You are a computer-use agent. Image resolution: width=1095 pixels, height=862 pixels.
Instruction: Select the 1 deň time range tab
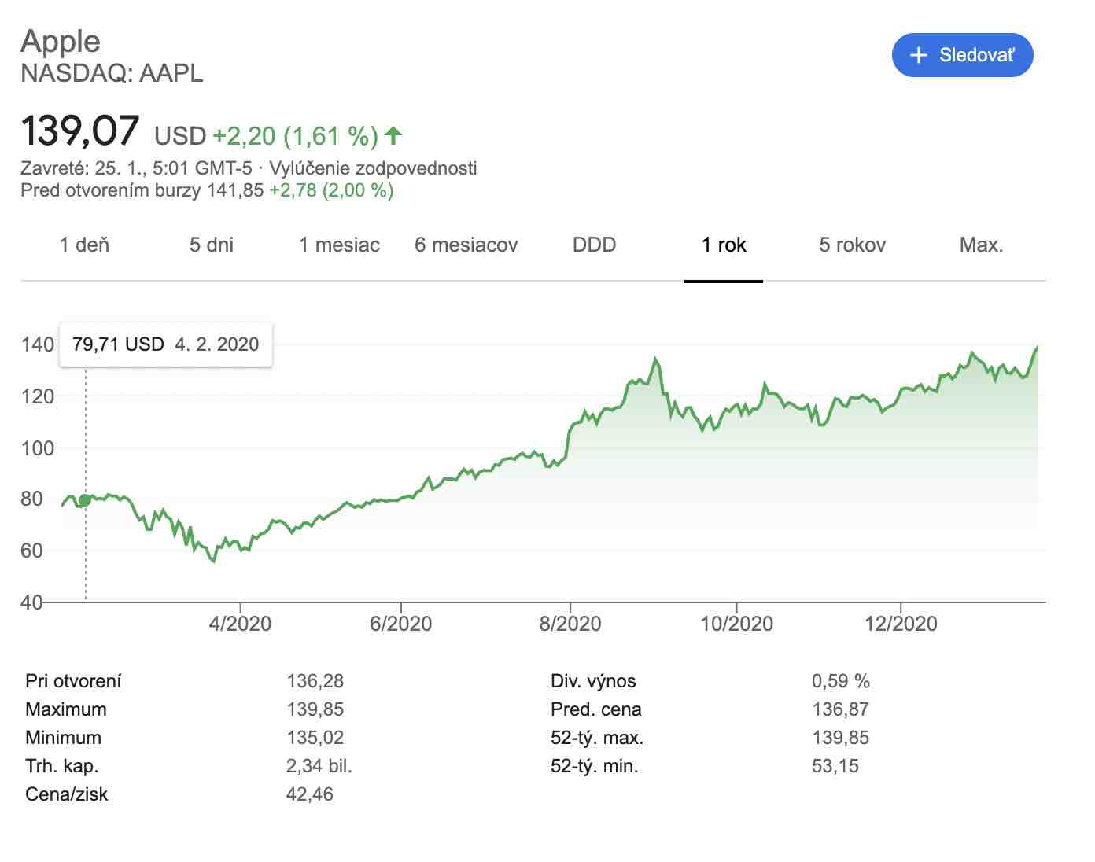[x=84, y=245]
